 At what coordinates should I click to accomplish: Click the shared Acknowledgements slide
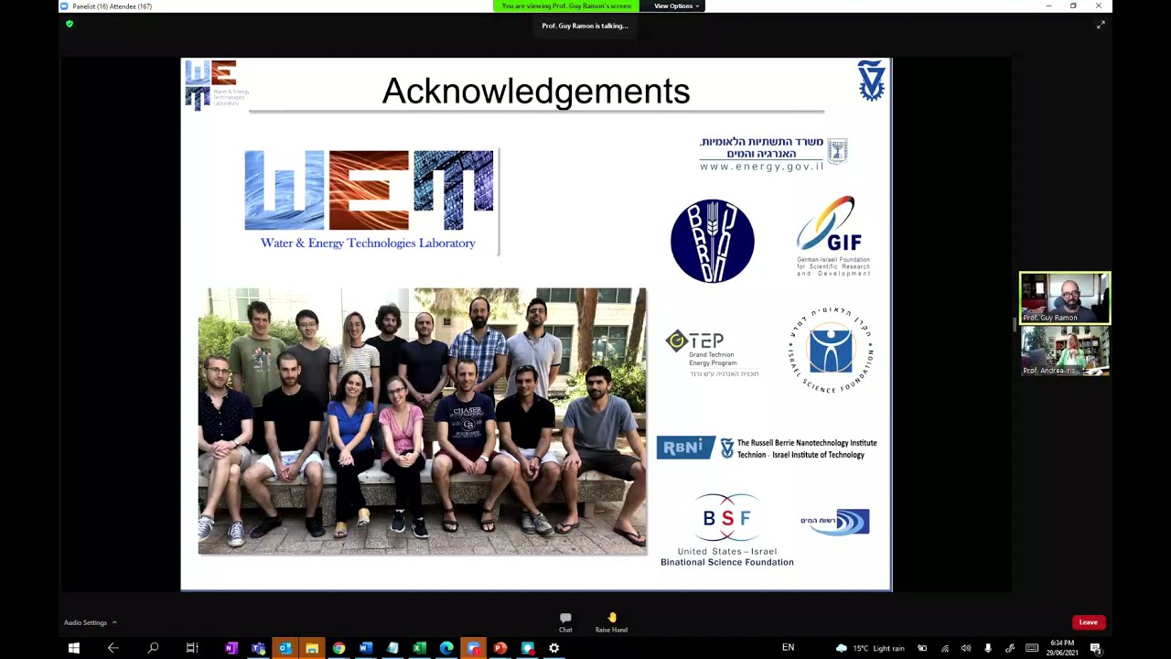tap(536, 324)
